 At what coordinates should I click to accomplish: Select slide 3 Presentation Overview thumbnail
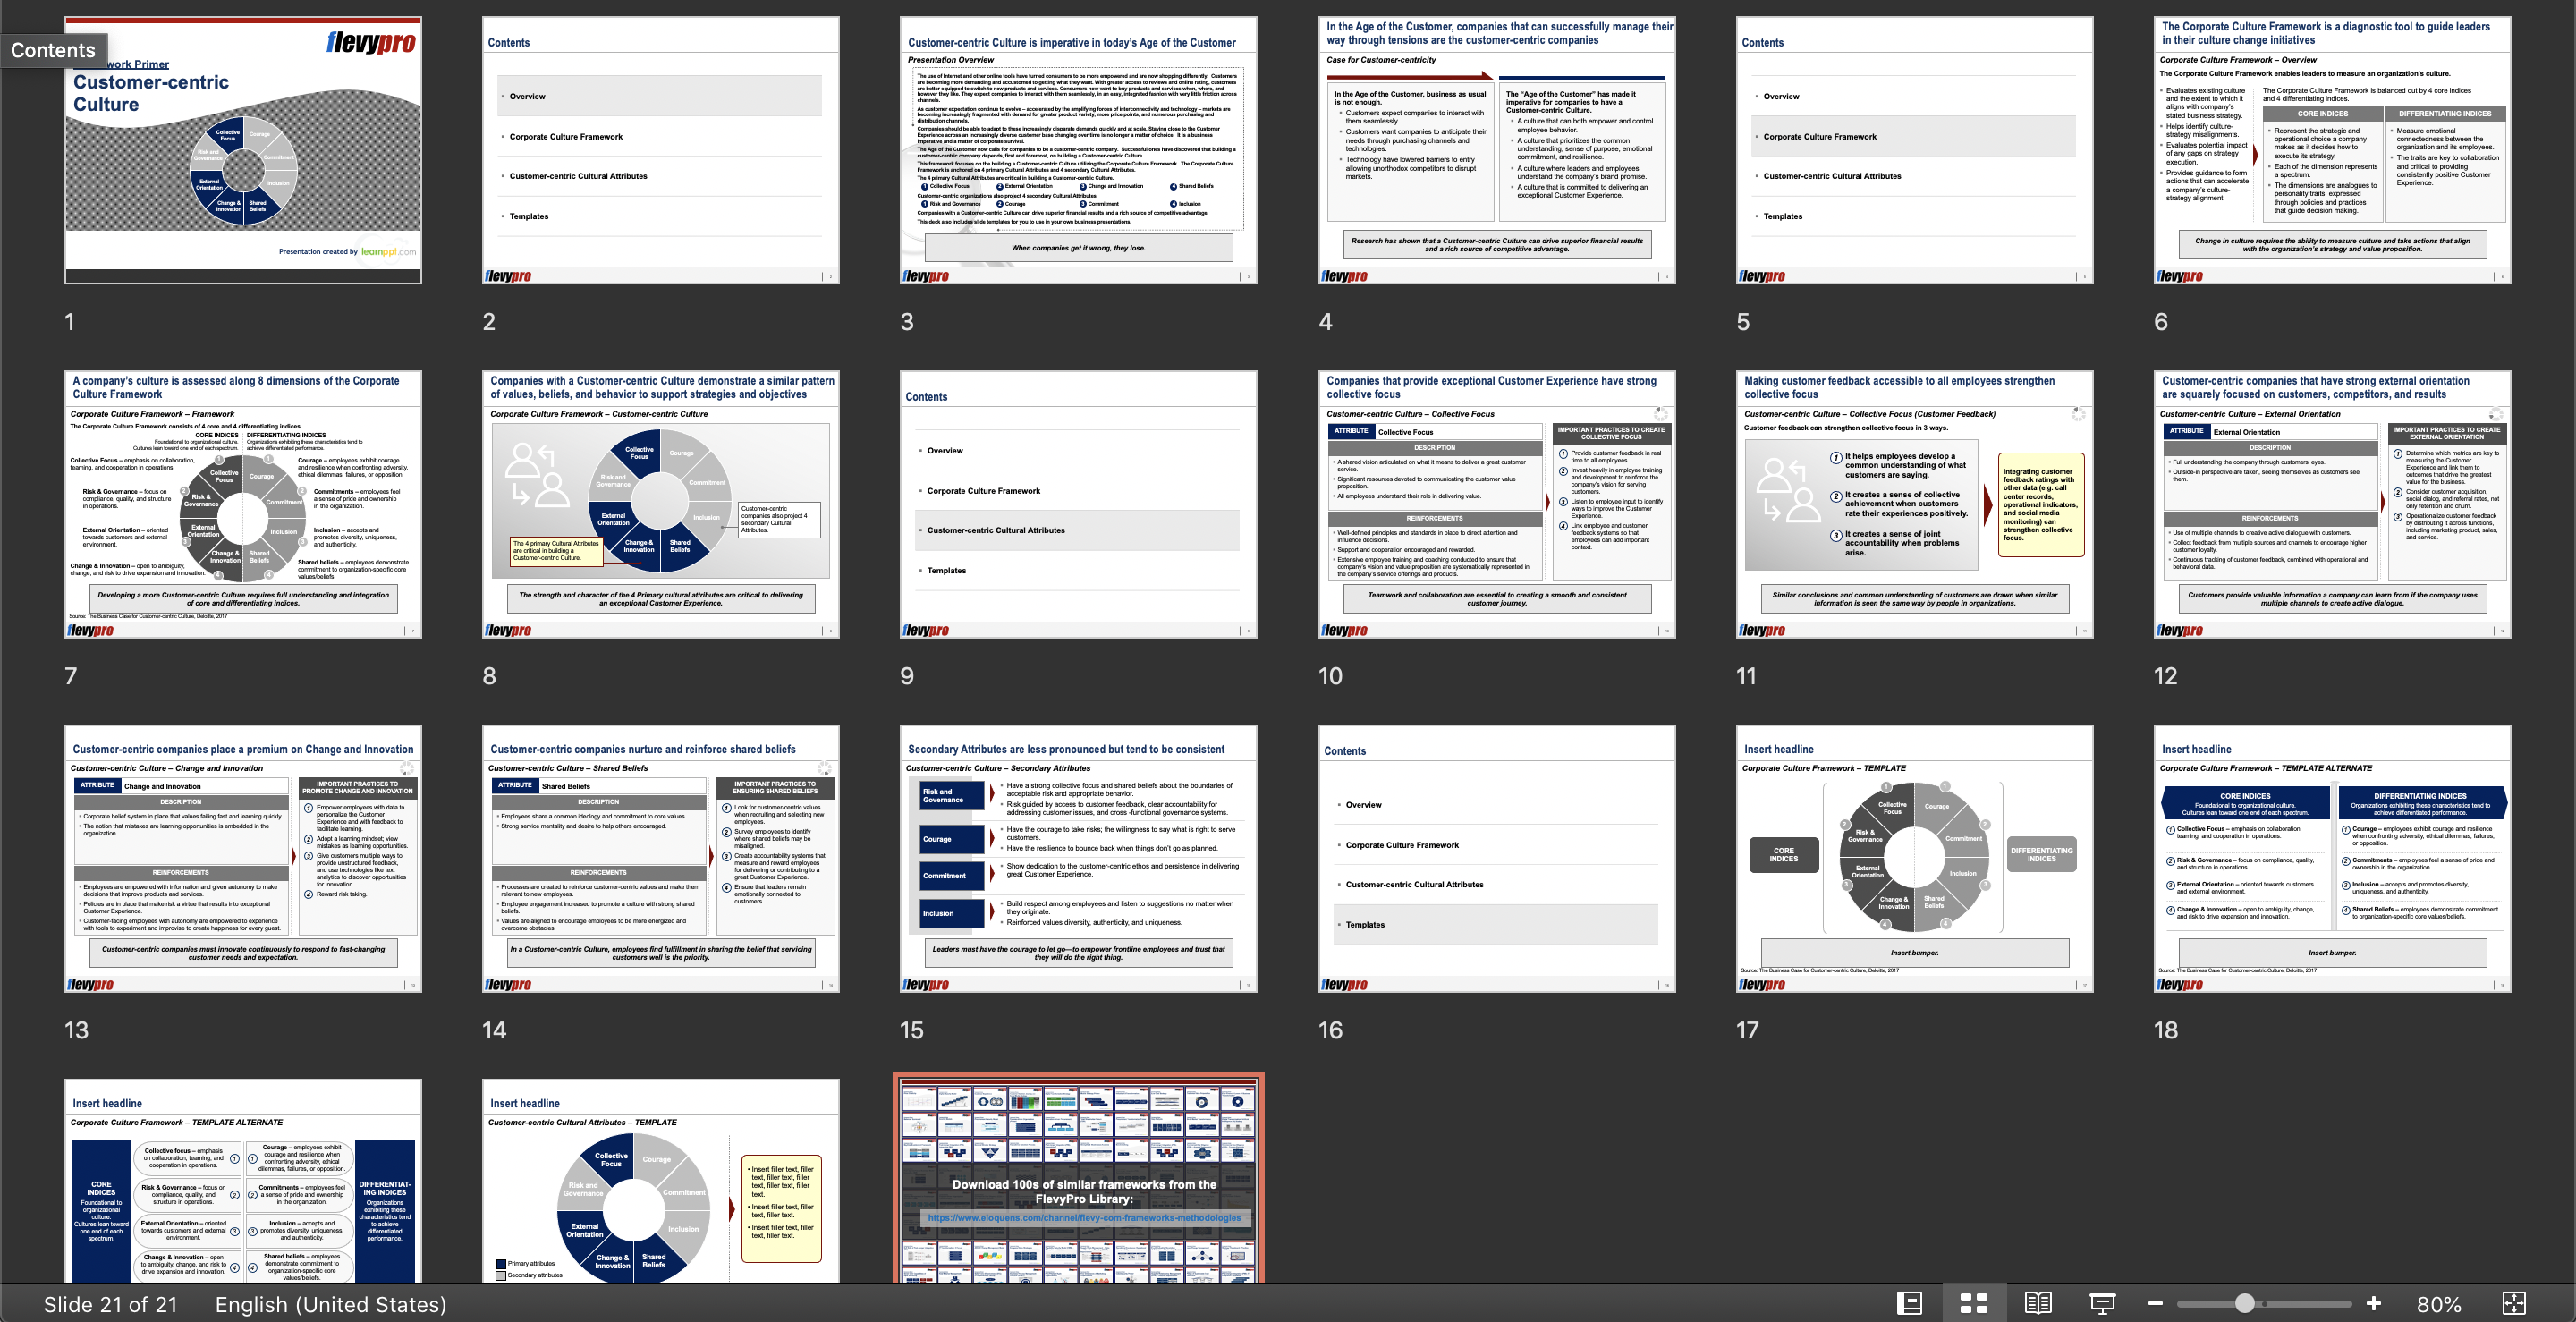[1079, 150]
